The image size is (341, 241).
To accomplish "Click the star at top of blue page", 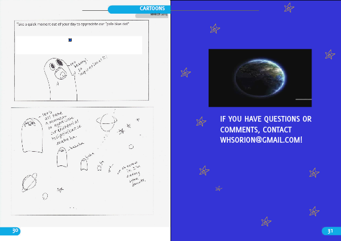I will [x=289, y=7].
